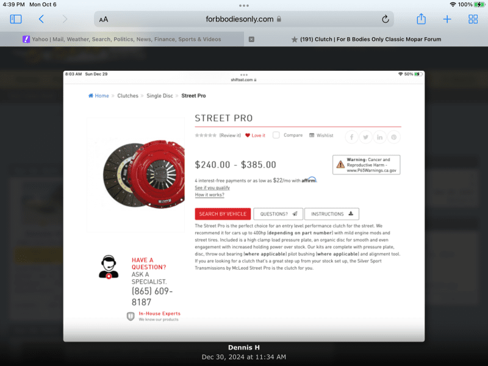Click the Facebook share icon
The width and height of the screenshot is (488, 366).
[352, 137]
